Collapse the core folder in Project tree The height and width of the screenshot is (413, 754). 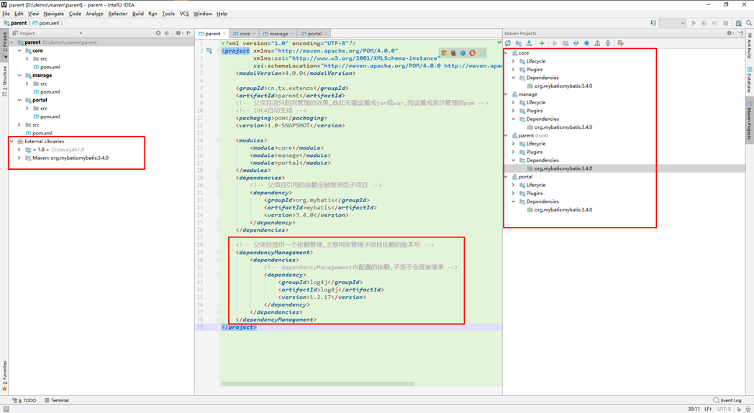click(19, 50)
